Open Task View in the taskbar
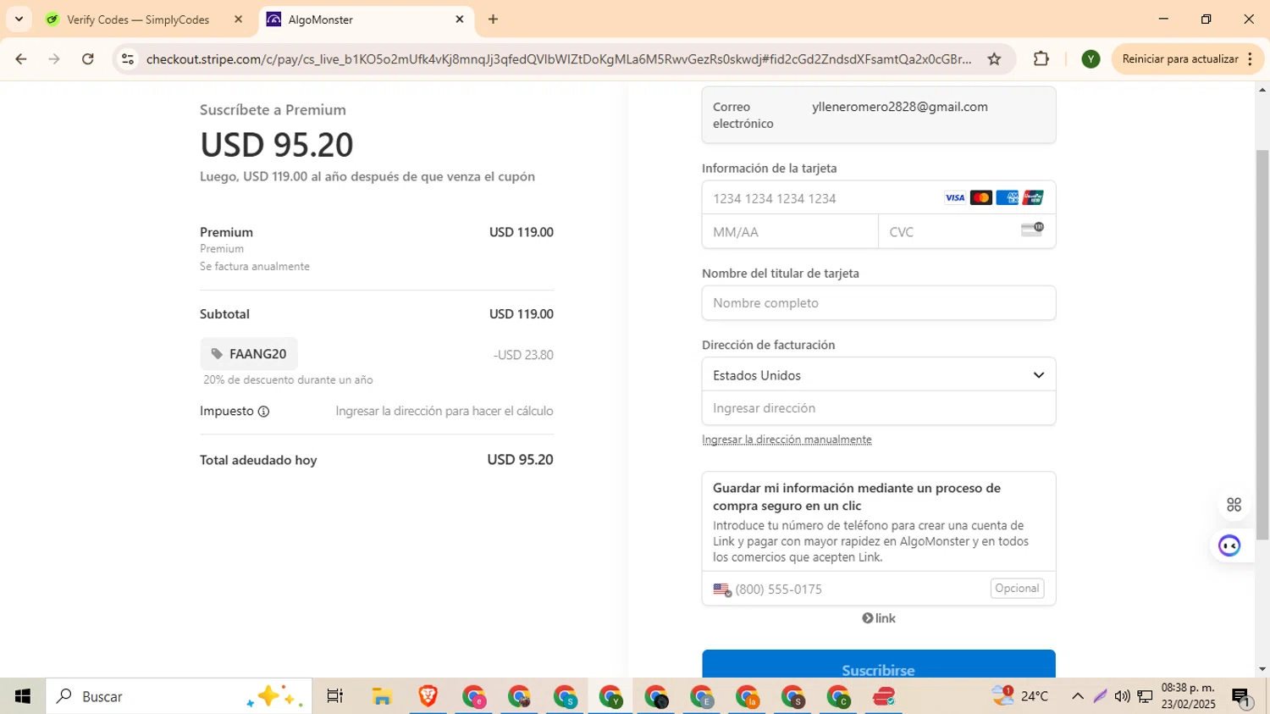This screenshot has height=714, width=1270. (335, 696)
